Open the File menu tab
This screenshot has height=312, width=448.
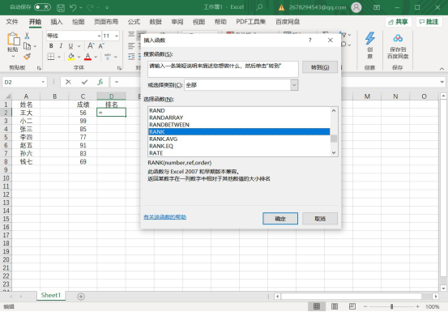click(12, 22)
